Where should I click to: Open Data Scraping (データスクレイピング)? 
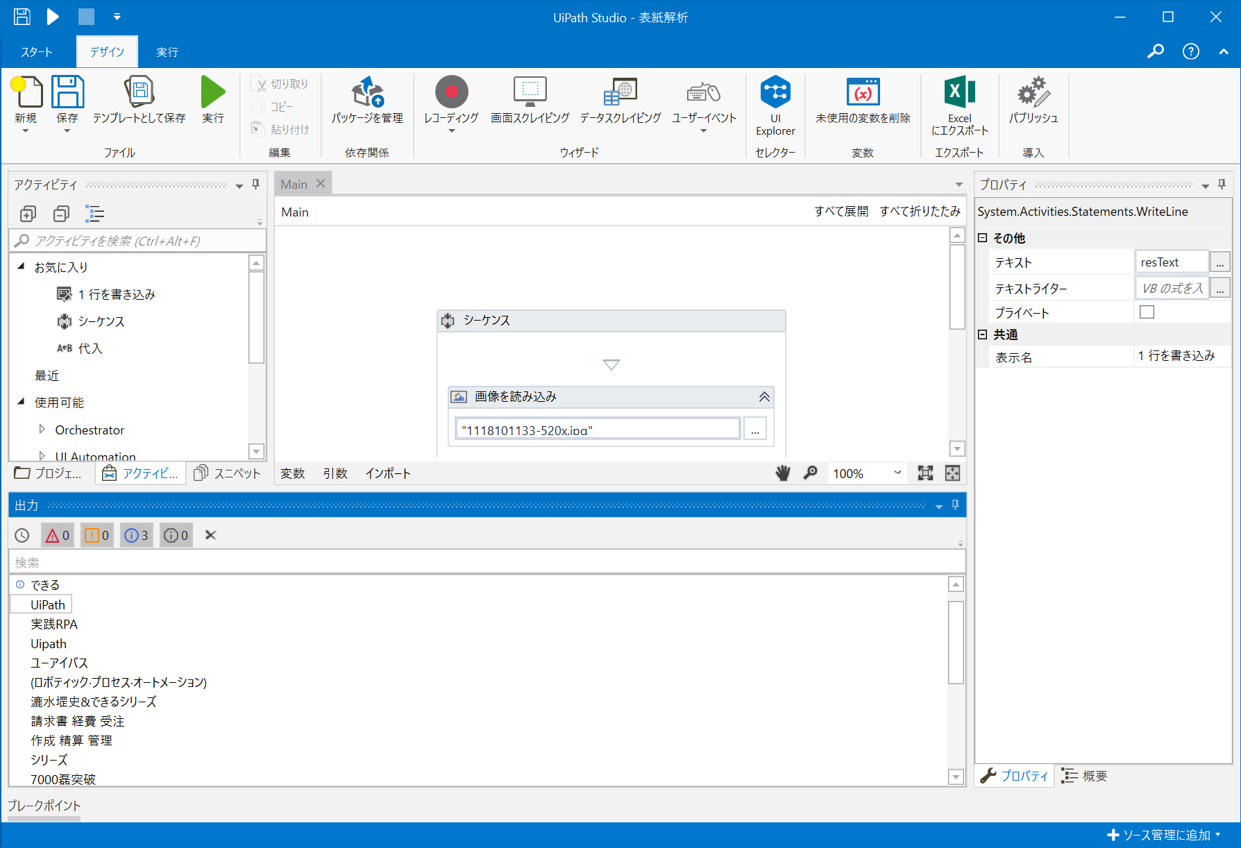[x=620, y=101]
